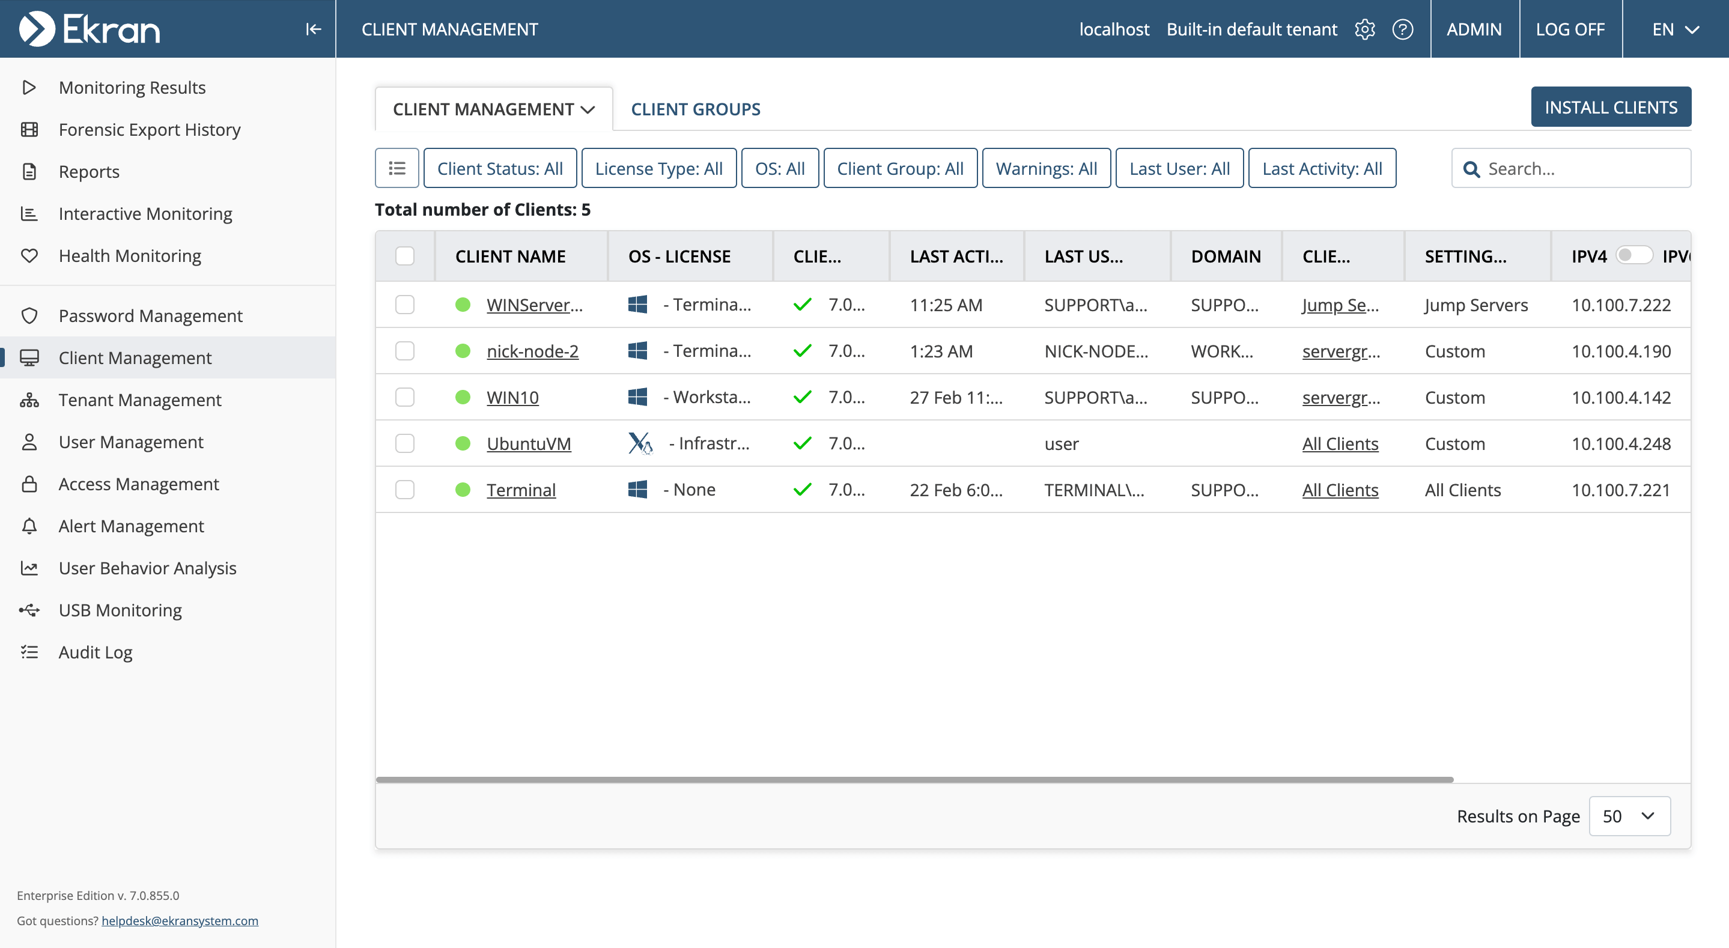
Task: Click the USB Monitoring usb icon
Action: click(x=29, y=610)
